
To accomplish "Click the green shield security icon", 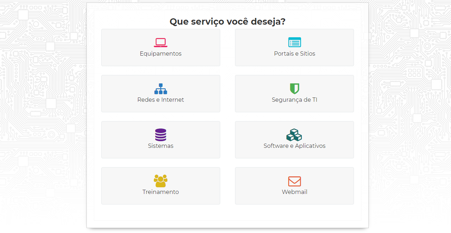I will (x=294, y=88).
